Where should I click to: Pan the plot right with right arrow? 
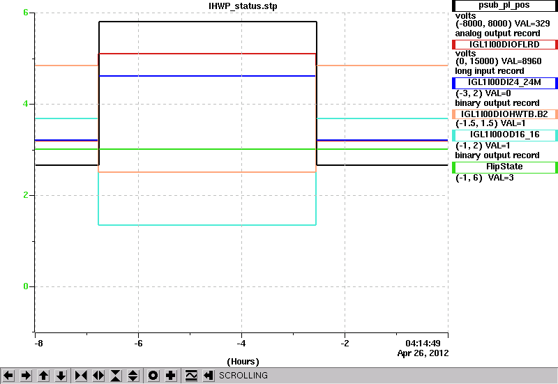click(26, 376)
